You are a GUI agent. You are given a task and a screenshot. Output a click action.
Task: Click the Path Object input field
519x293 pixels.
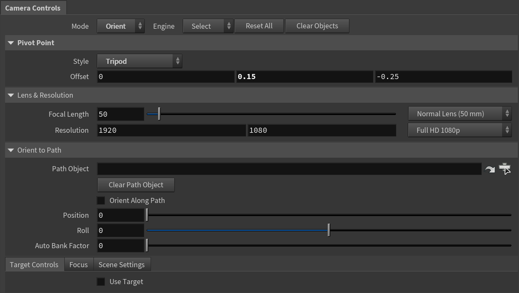pyautogui.click(x=289, y=169)
